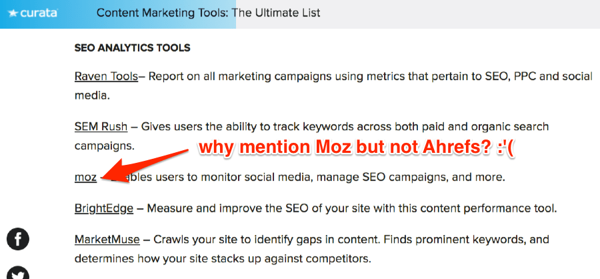
Task: Click the BrightEdge description about content performance tool
Action: click(x=352, y=209)
